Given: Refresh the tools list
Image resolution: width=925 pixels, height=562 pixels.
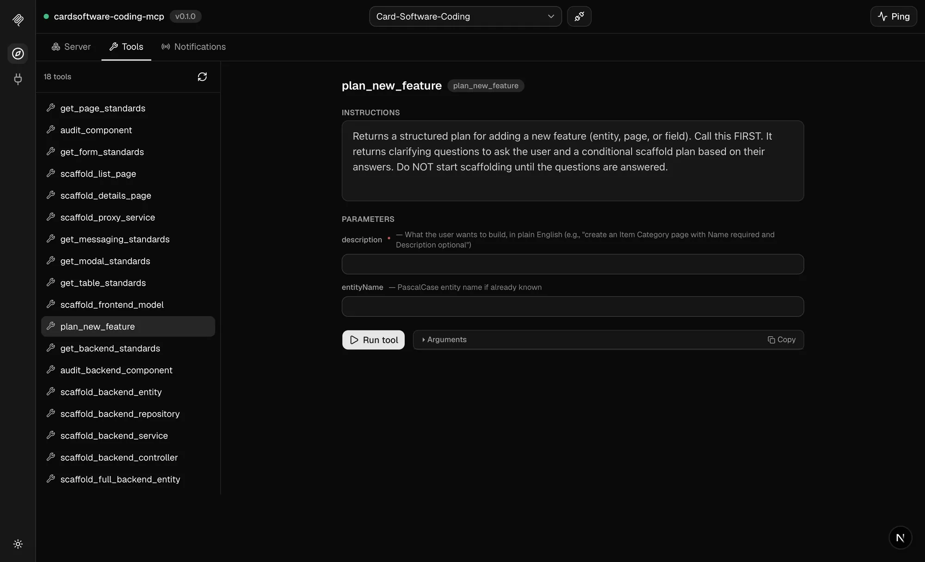Looking at the screenshot, I should [202, 77].
